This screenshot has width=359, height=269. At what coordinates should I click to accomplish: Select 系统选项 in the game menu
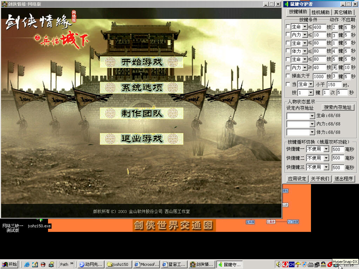coord(142,88)
